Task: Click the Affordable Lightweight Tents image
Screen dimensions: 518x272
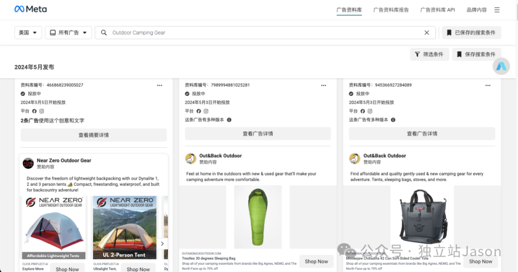Action: click(x=54, y=227)
